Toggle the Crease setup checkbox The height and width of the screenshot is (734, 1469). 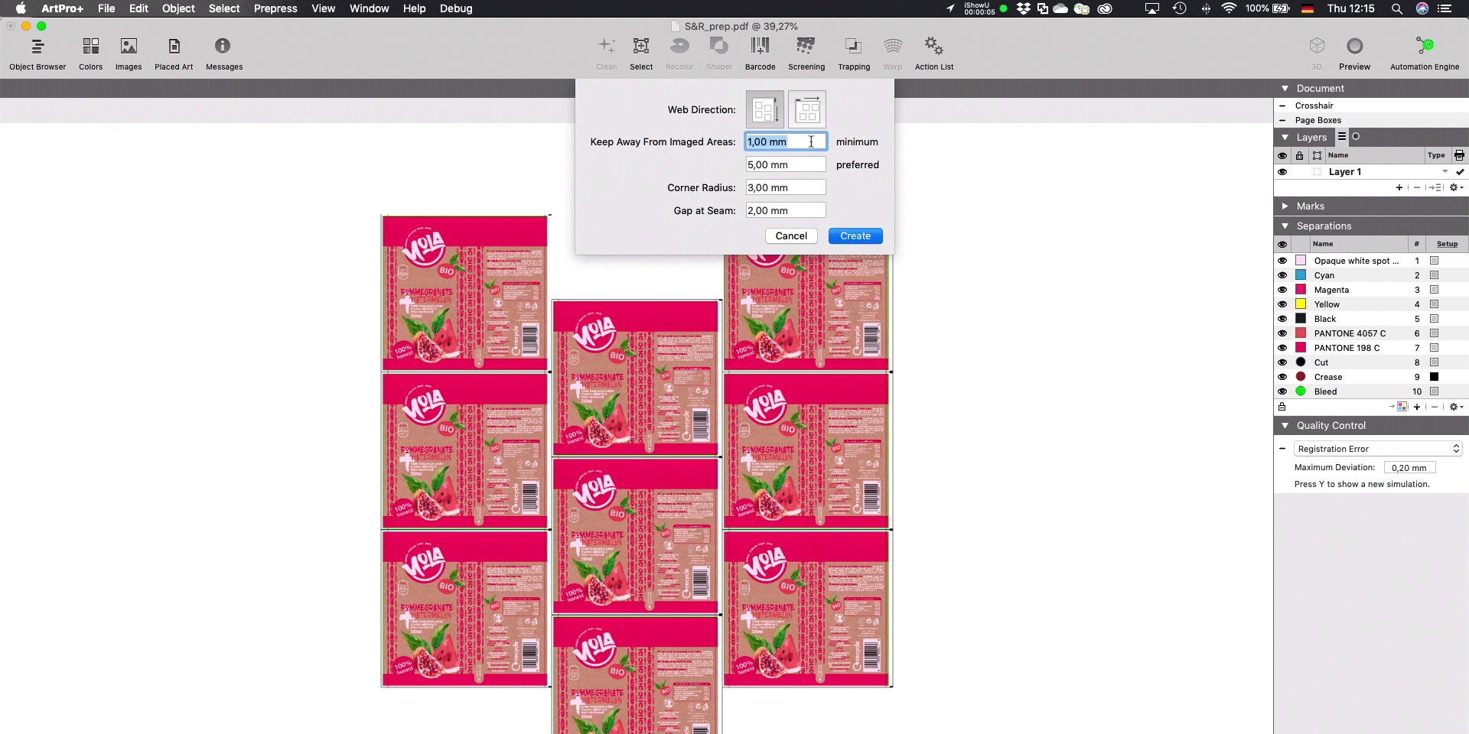point(1435,377)
